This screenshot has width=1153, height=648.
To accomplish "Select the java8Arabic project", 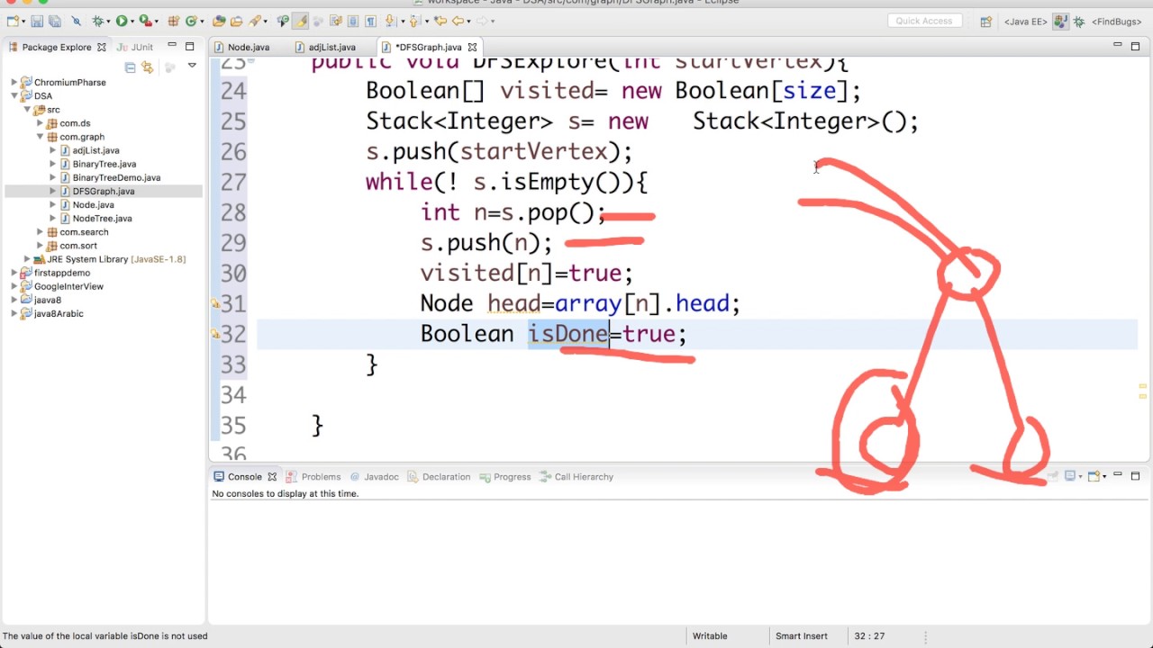I will pyautogui.click(x=59, y=313).
